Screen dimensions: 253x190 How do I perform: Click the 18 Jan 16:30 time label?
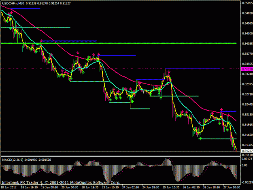point(29,188)
